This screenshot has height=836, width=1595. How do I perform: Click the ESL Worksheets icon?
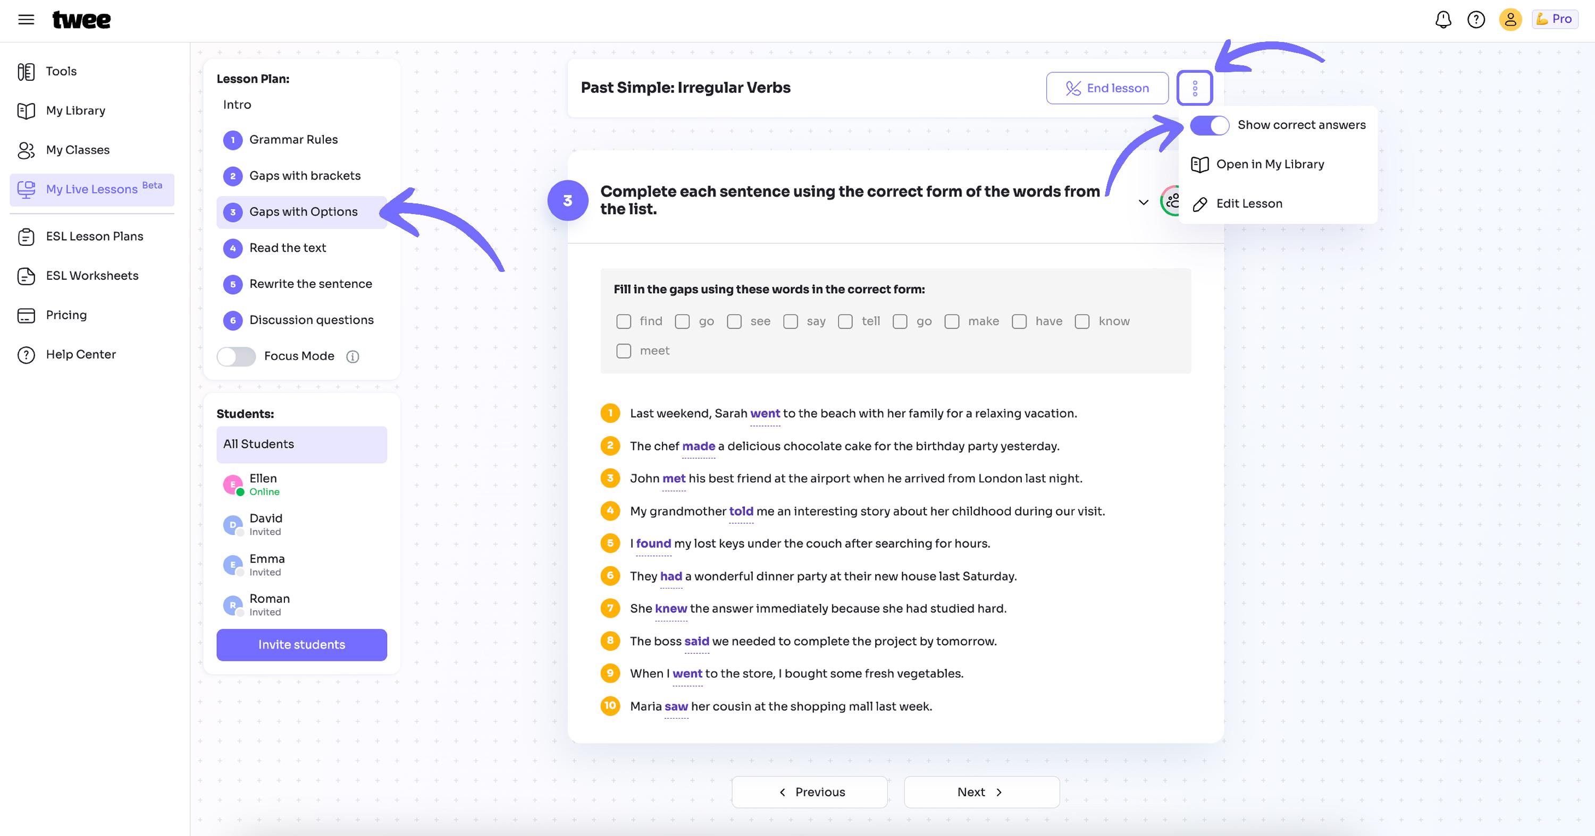26,276
